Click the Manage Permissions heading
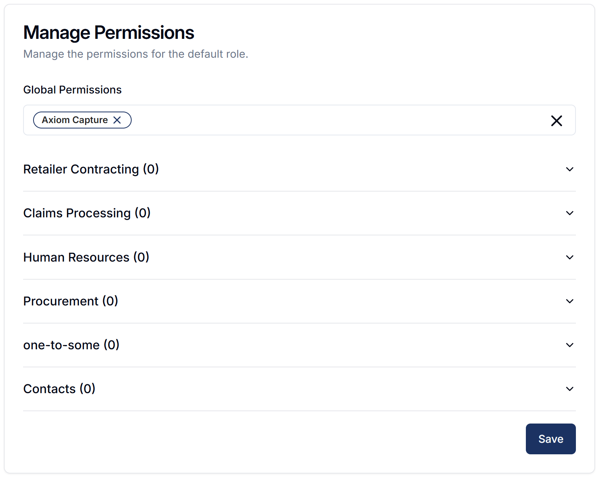The image size is (599, 477). pyautogui.click(x=109, y=33)
